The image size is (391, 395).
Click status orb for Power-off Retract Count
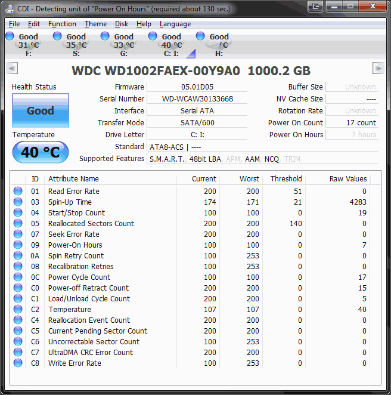pos(18,288)
